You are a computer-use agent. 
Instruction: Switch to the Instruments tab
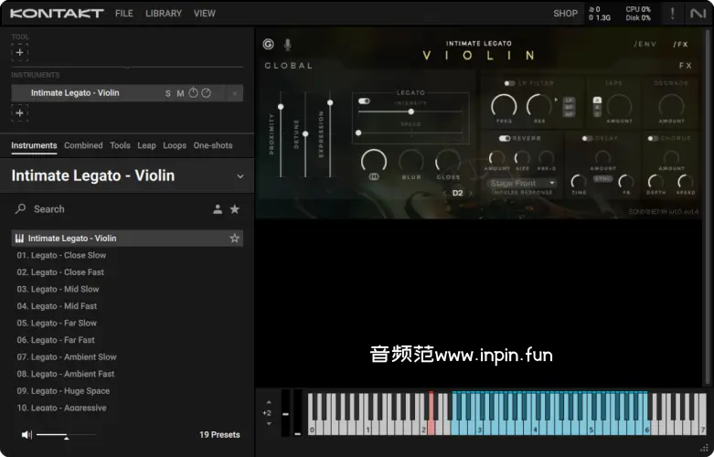point(34,145)
